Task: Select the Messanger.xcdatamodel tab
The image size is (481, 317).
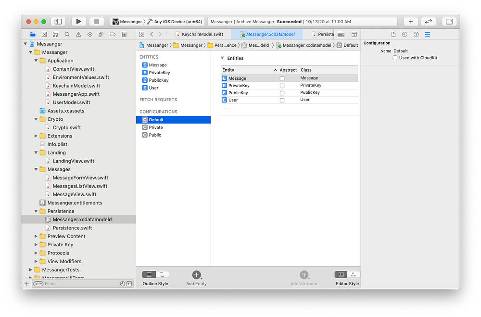Action: 267,34
